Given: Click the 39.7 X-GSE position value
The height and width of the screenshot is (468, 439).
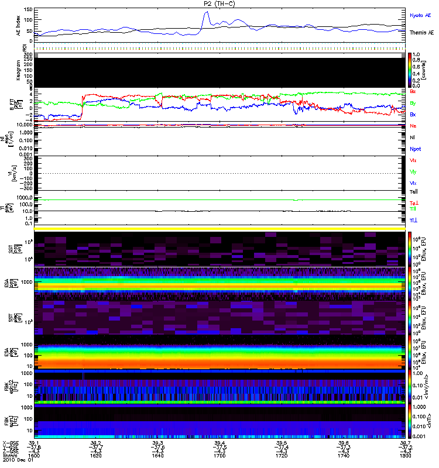Looking at the screenshot, I should 405,443.
